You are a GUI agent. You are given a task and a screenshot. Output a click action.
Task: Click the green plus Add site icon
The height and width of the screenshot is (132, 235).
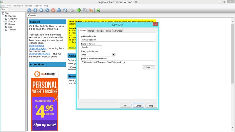tap(79, 10)
